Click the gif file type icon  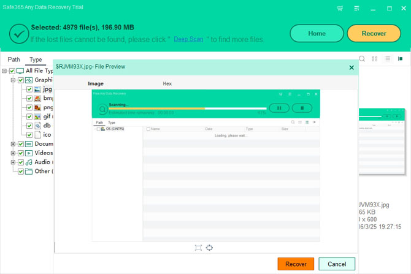37,116
